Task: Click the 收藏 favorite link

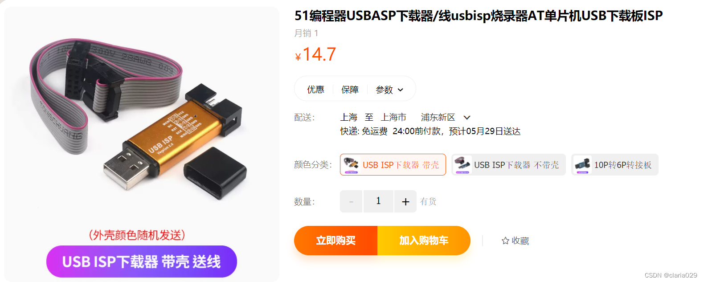Action: (515, 241)
